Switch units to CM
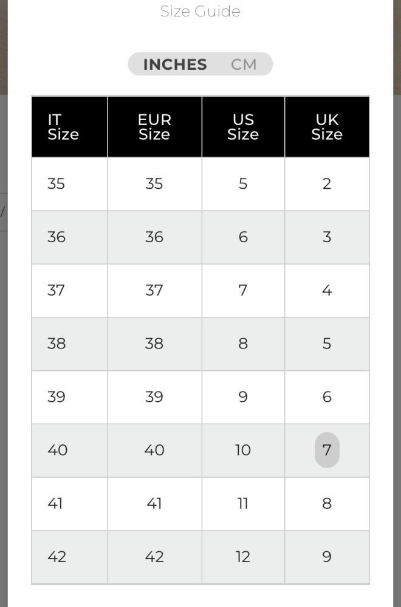401x607 pixels. click(244, 64)
